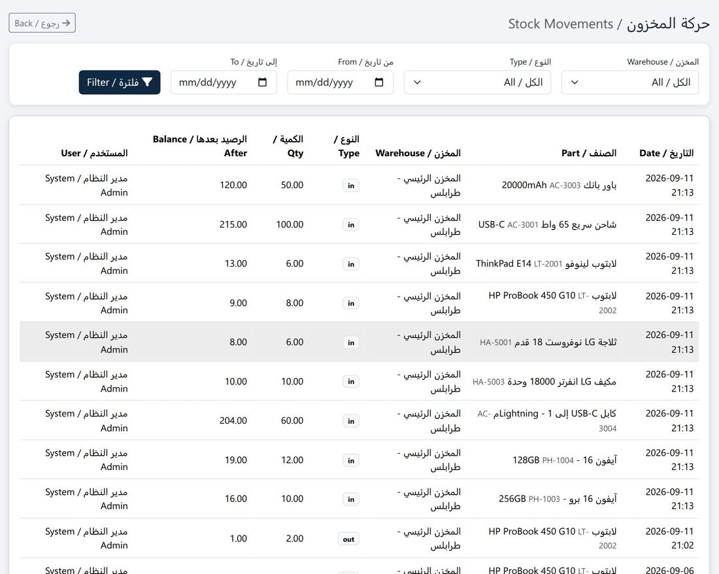Select the balance value 13.00

click(236, 263)
